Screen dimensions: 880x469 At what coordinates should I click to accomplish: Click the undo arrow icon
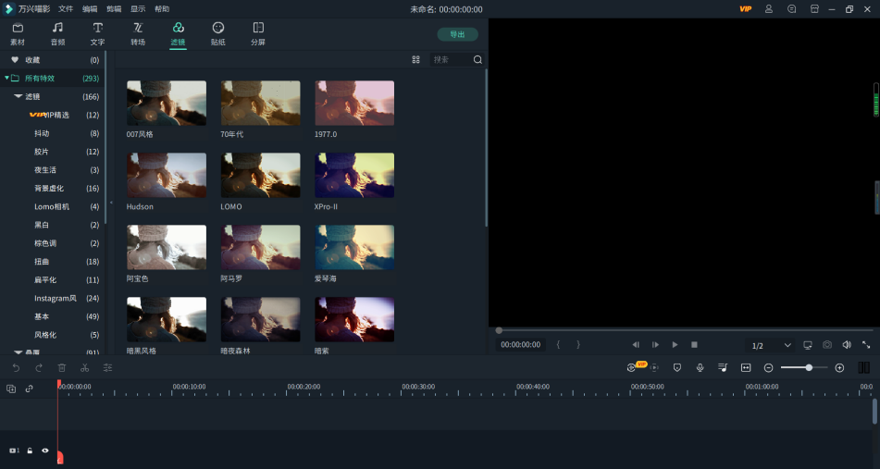tap(16, 368)
